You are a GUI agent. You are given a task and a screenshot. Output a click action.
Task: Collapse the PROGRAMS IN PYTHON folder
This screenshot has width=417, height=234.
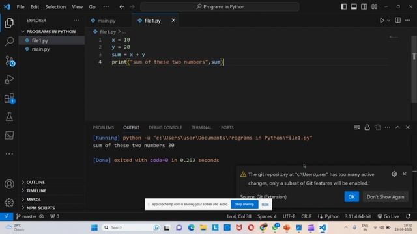coord(51,32)
